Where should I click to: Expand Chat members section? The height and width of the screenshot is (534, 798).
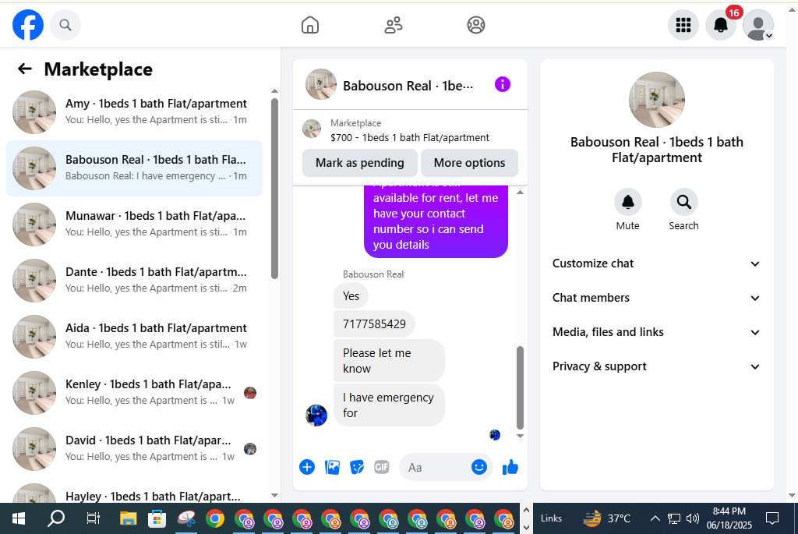656,298
